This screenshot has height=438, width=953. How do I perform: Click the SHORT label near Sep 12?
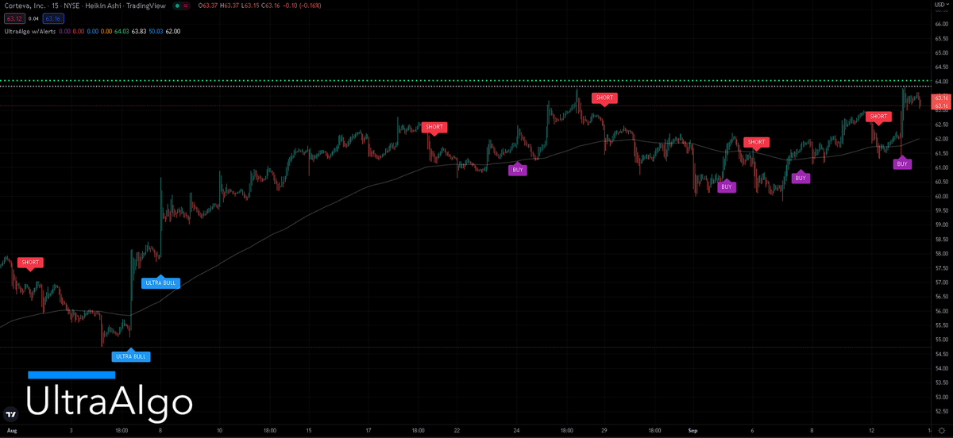pos(878,117)
